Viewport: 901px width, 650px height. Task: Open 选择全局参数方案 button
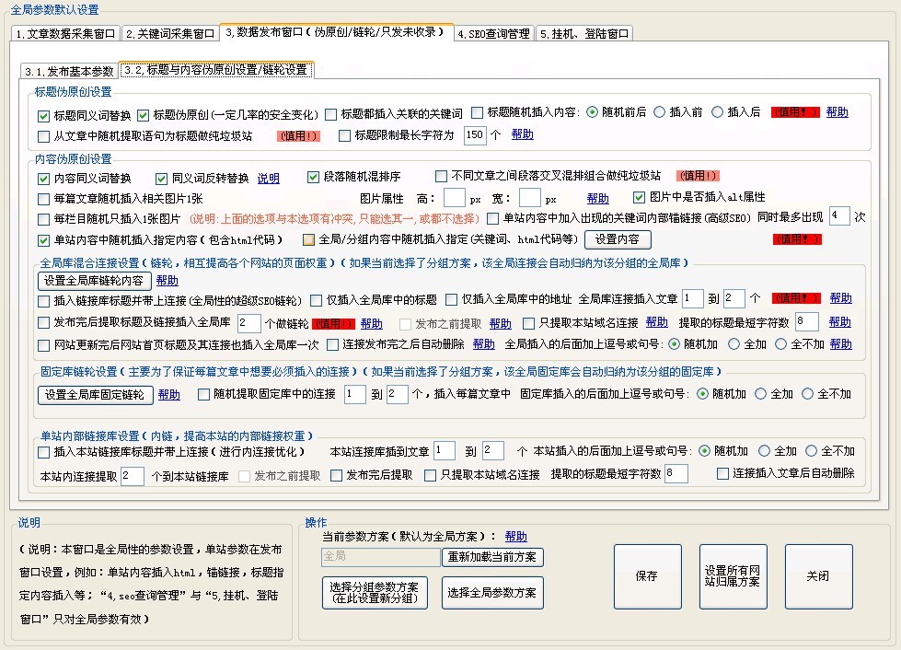[x=492, y=592]
